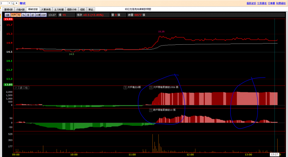Image resolution: width=288 pixels, height=157 pixels.
Task: Click the 總量 6877 張 value
Action: (136, 15)
